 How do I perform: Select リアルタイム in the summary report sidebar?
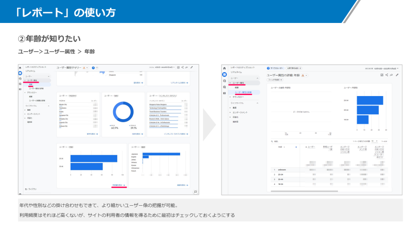(31, 71)
